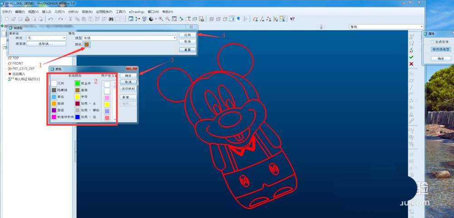Click the Cut scissors icon
Screen dimensions: 454x218
pos(70,19)
